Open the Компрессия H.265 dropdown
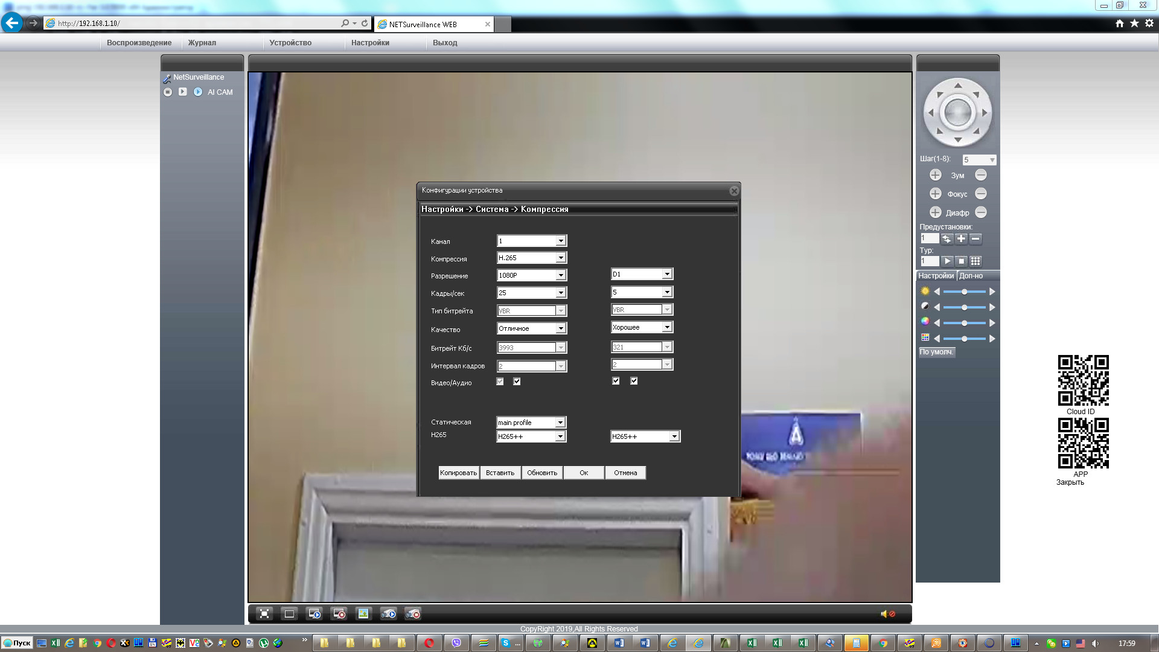1159x652 pixels. click(x=561, y=258)
